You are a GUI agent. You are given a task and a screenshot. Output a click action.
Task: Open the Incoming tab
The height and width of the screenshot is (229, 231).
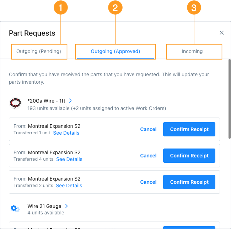coord(192,51)
